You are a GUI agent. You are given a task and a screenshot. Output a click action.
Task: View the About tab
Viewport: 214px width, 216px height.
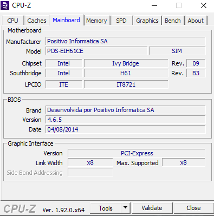pos(196,21)
